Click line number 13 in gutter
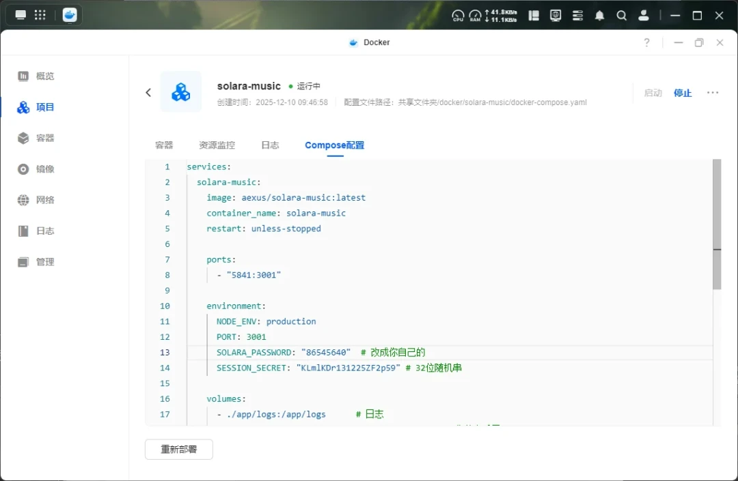Screen dimensions: 738x481 coord(165,353)
